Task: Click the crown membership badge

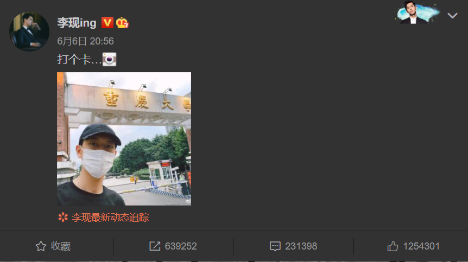Action: pos(122,23)
